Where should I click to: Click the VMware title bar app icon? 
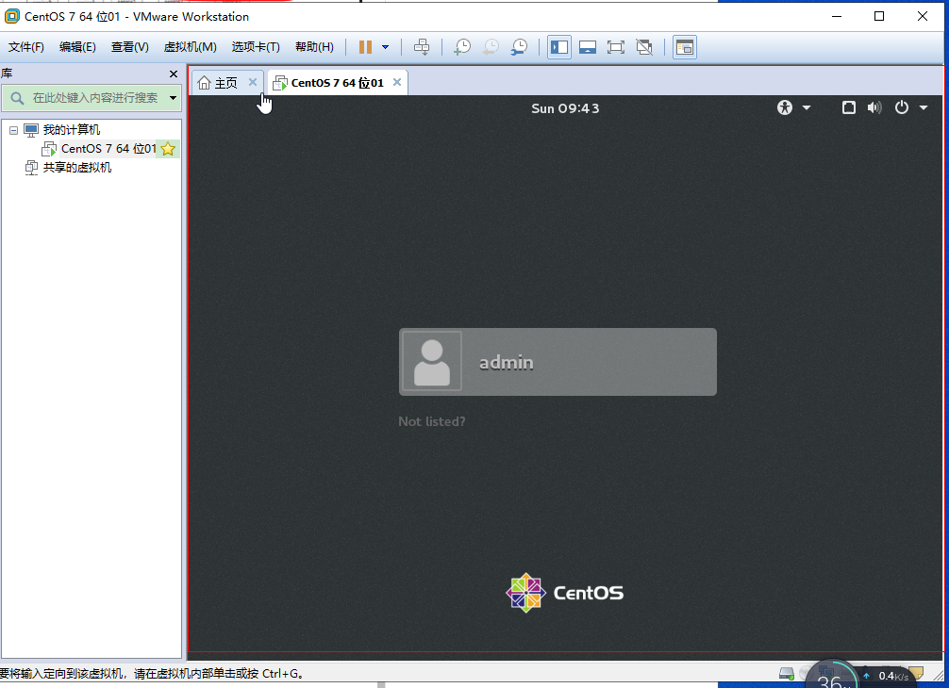[x=11, y=16]
